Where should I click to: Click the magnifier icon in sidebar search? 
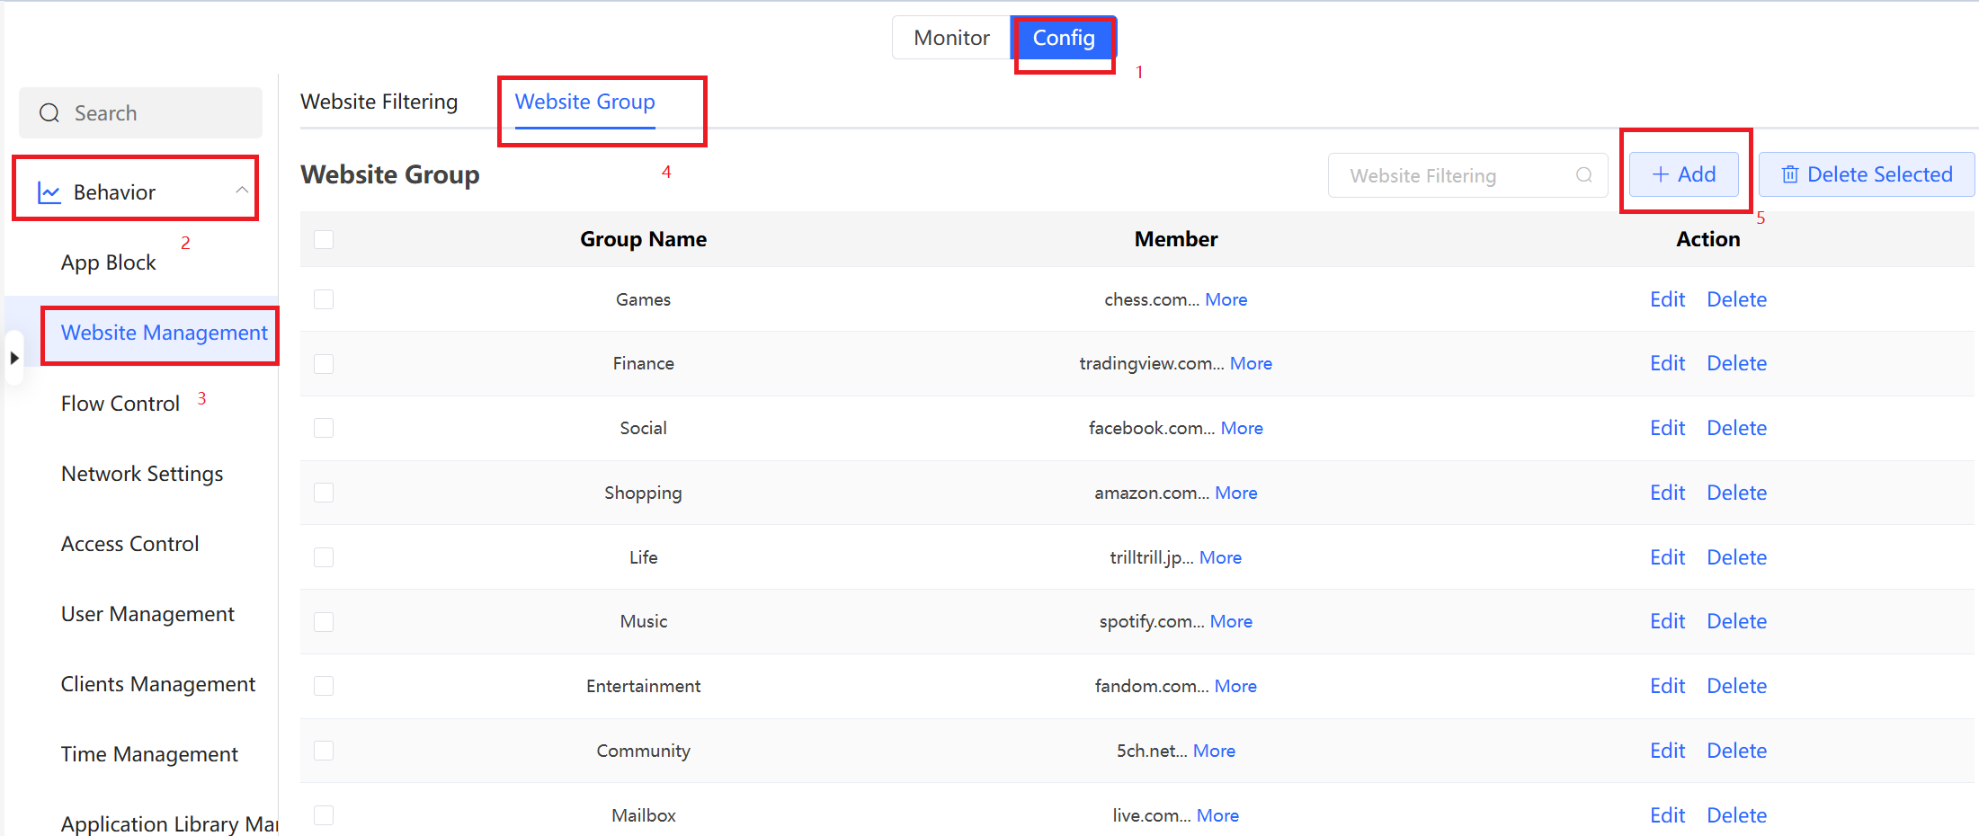point(49,113)
